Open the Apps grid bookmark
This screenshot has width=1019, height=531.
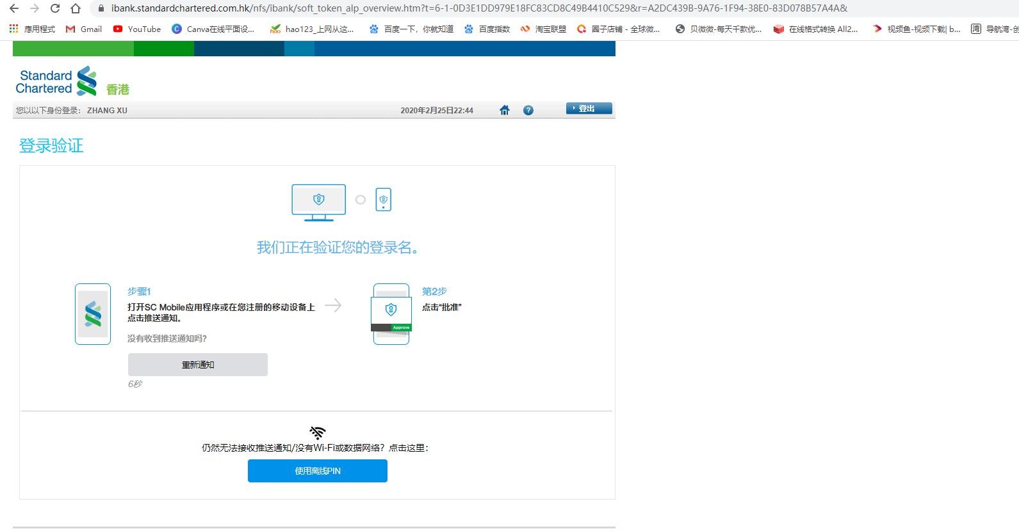point(32,29)
